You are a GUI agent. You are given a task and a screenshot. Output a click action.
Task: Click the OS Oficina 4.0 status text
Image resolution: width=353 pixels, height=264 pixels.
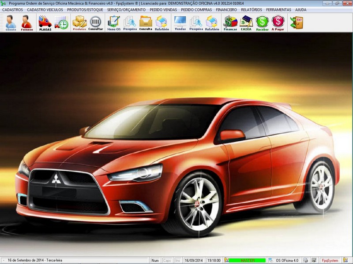click(x=287, y=260)
